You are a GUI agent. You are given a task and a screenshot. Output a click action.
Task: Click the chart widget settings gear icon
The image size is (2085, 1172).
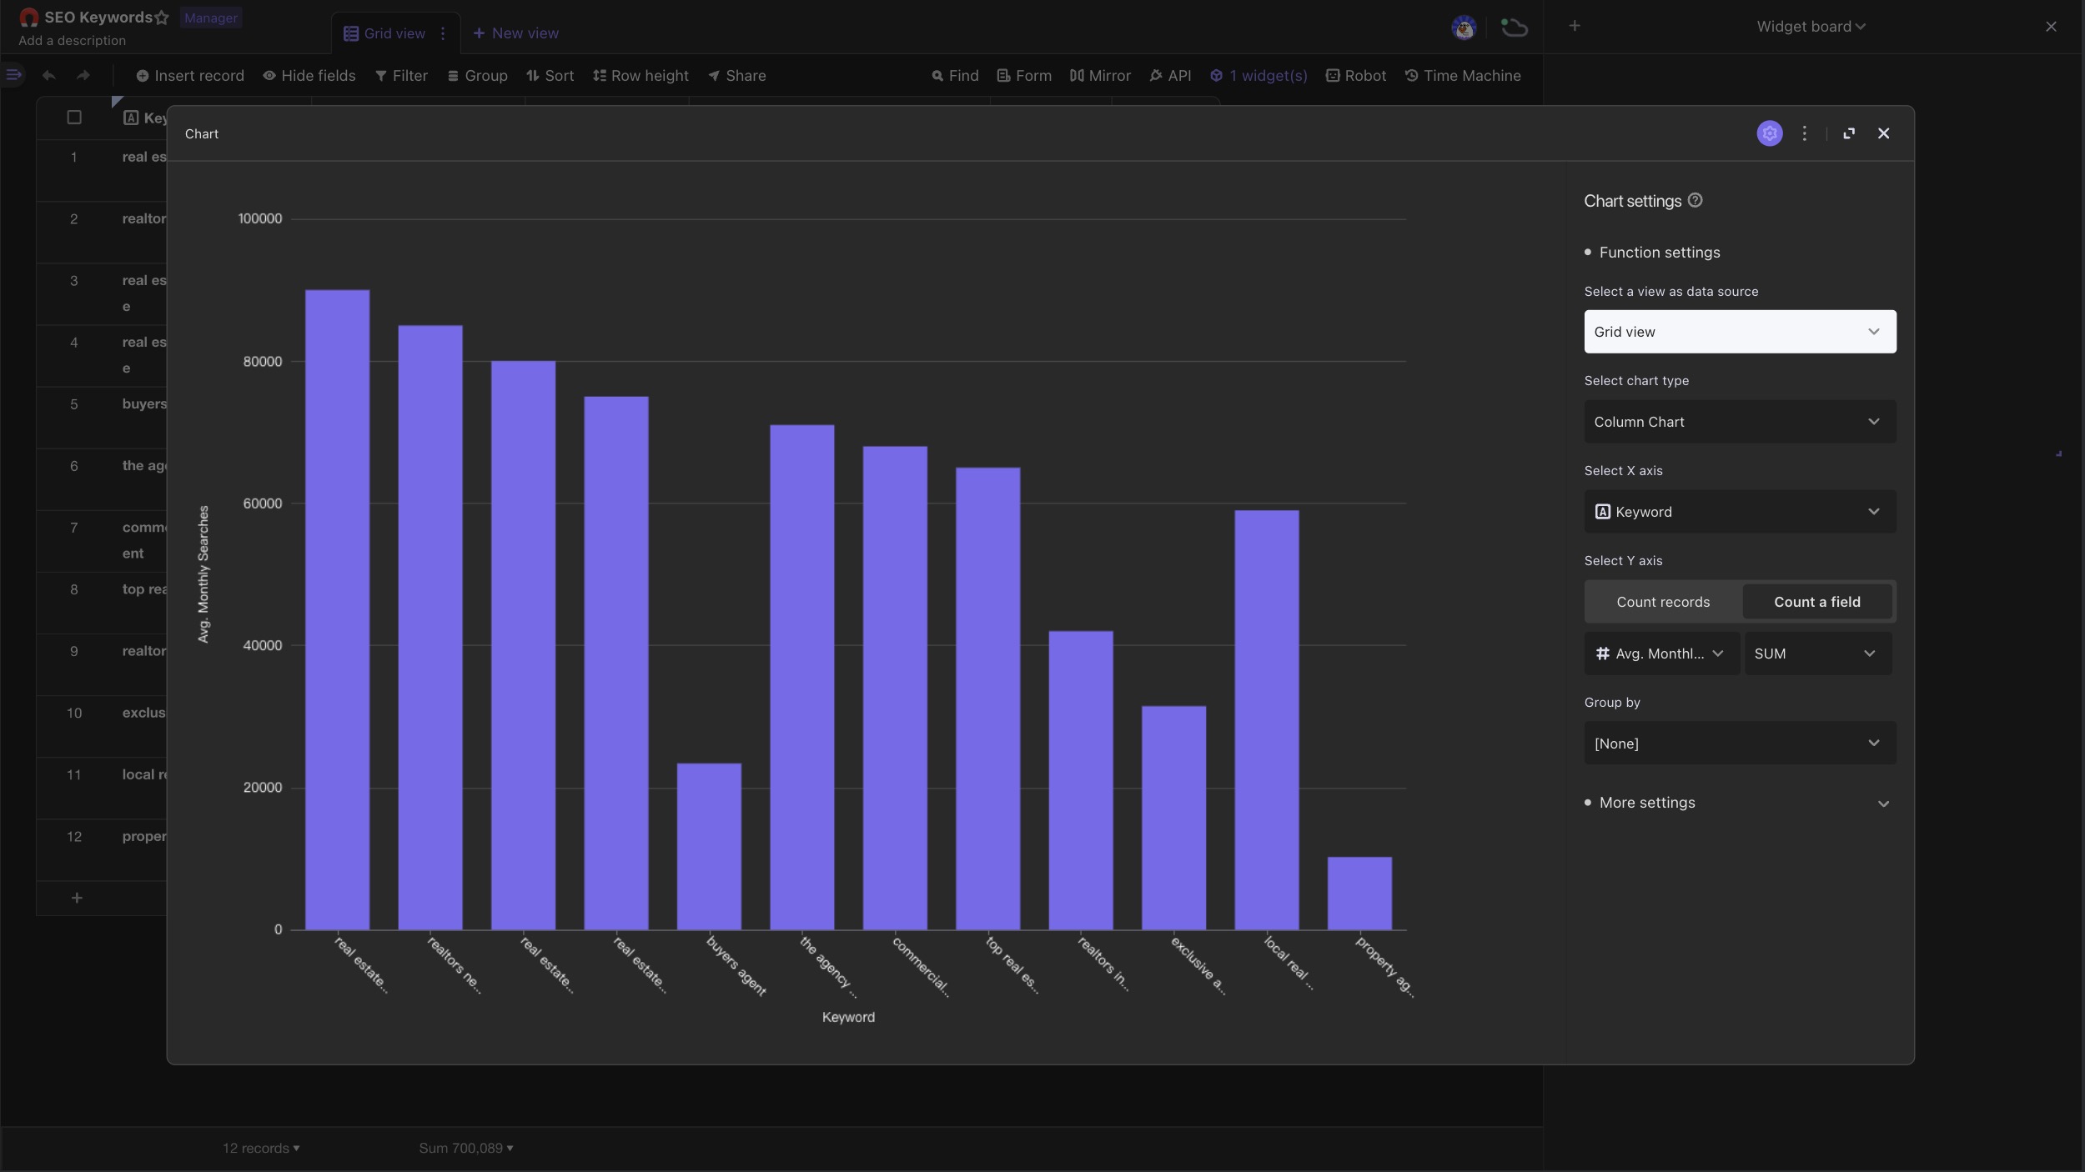pos(1769,133)
